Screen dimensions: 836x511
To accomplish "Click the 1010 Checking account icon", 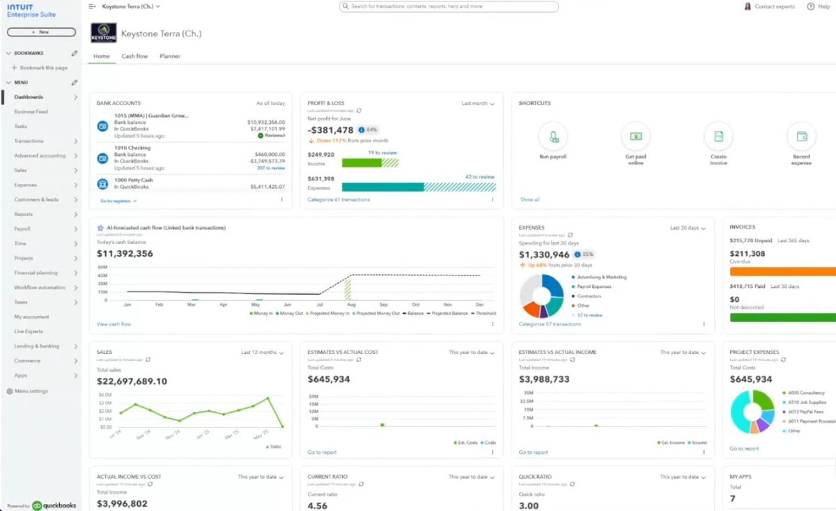I will (x=102, y=158).
